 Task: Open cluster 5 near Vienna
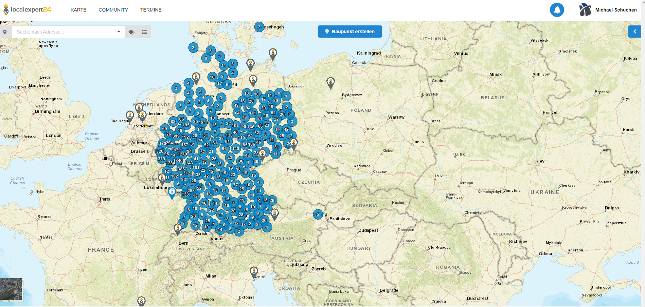[x=318, y=214]
